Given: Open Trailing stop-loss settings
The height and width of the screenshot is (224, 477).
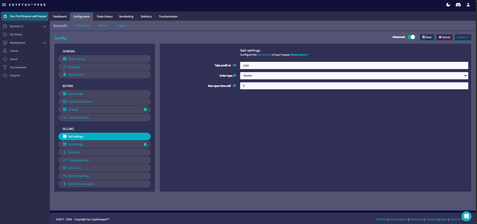Looking at the screenshot, I should (x=104, y=160).
